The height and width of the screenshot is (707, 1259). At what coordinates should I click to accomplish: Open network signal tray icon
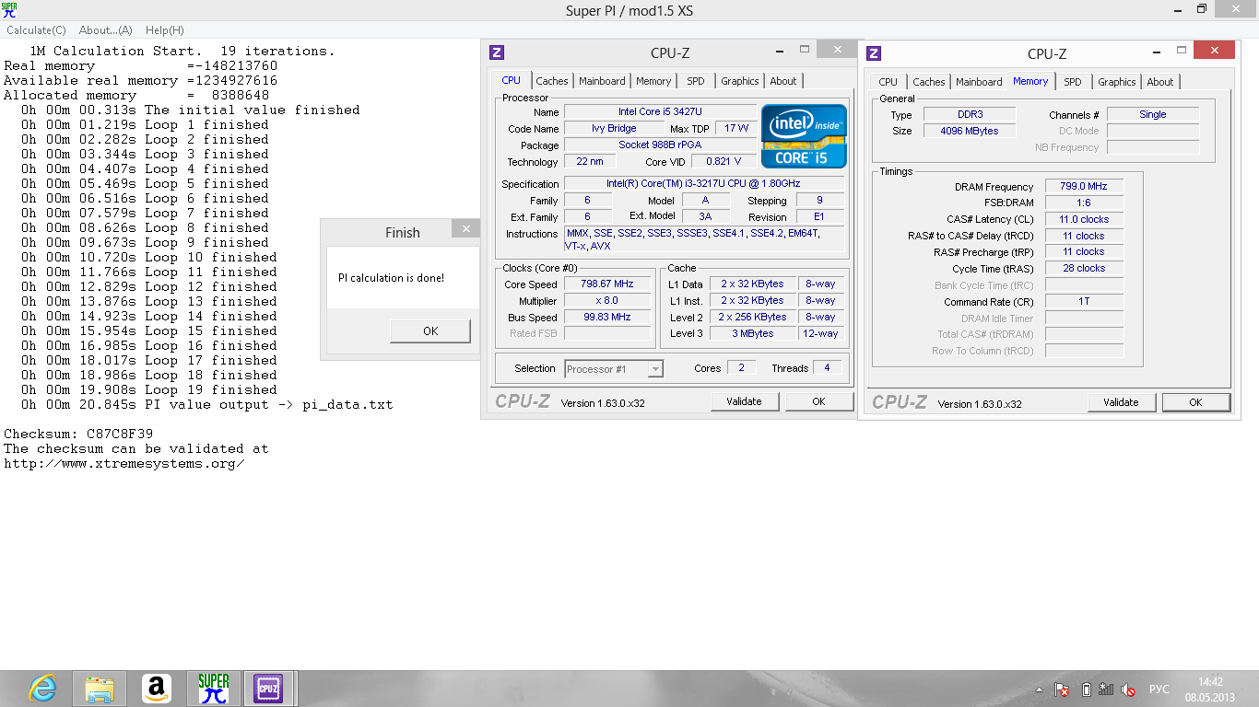1107,689
